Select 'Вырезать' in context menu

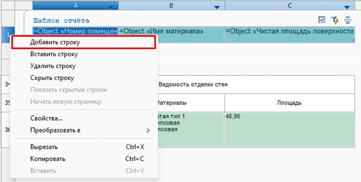pos(44,147)
